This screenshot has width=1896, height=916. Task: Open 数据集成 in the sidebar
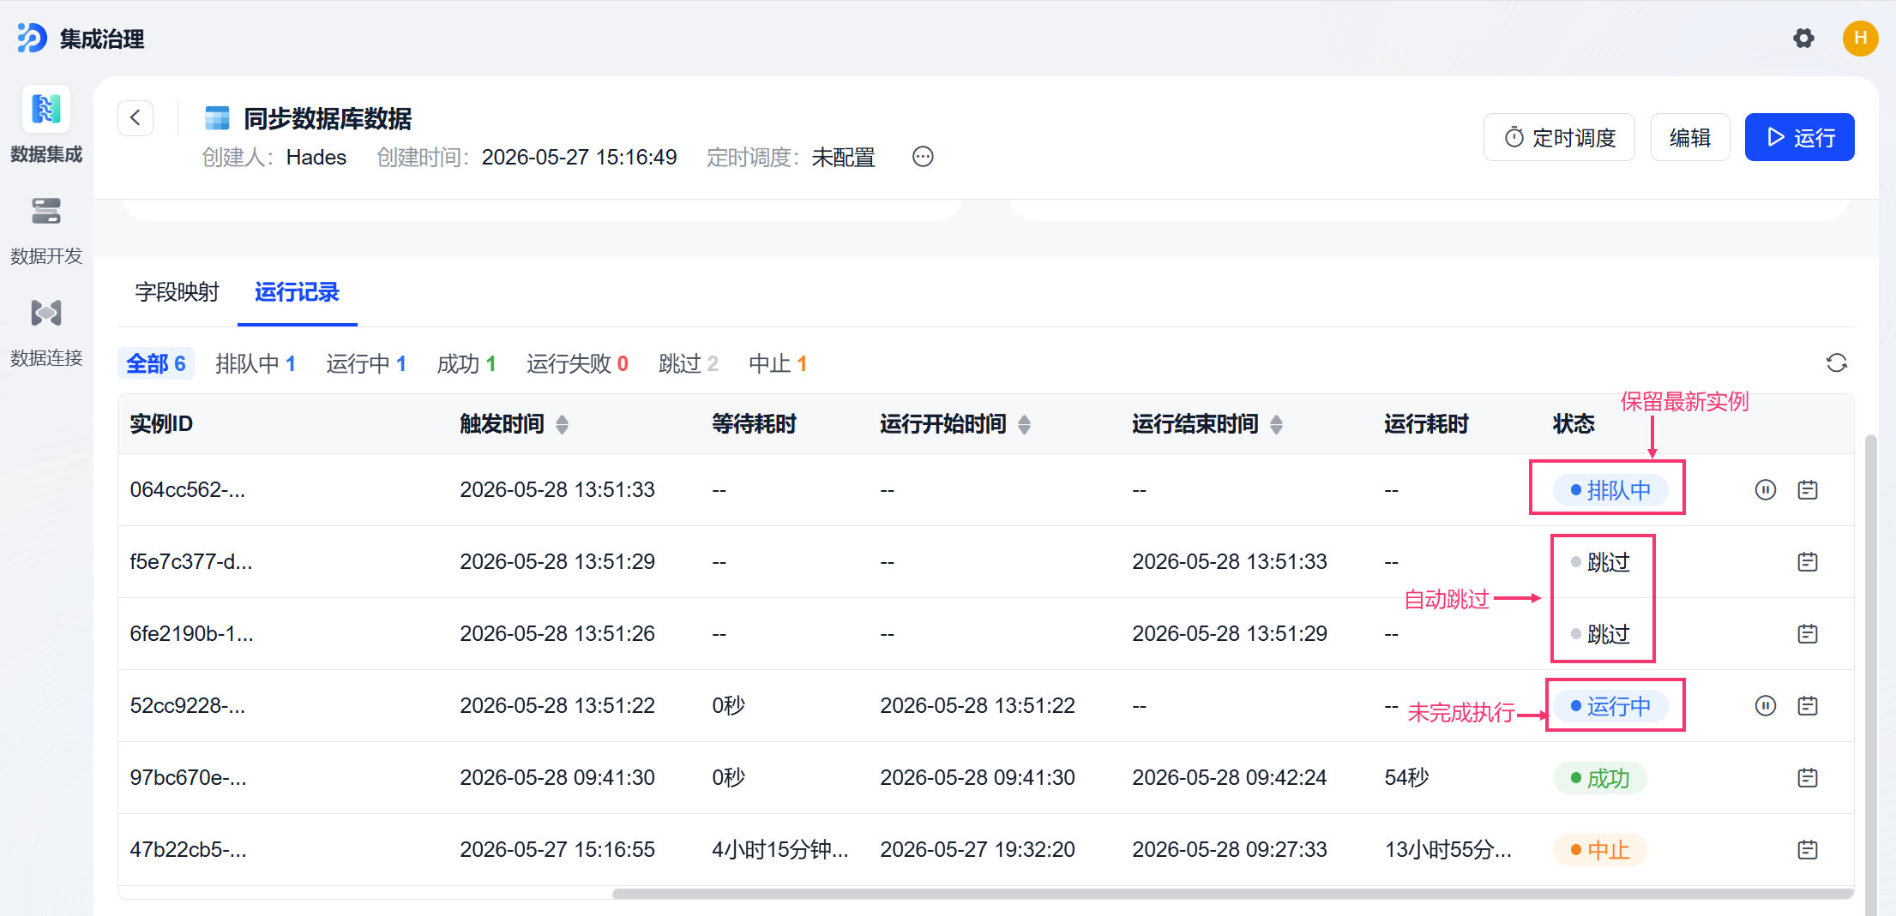(x=46, y=125)
